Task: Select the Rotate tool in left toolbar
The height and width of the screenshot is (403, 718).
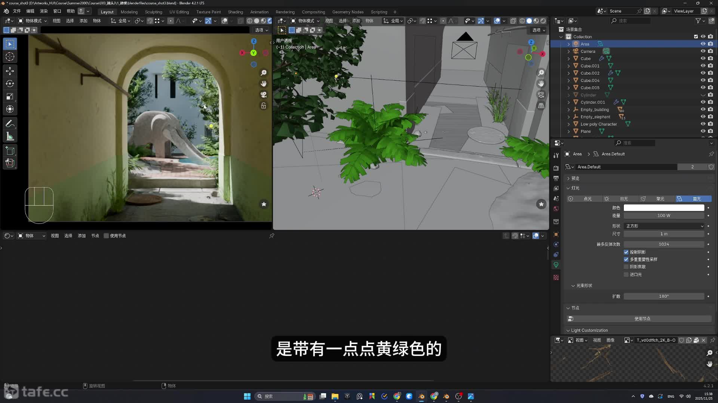Action: pyautogui.click(x=10, y=84)
